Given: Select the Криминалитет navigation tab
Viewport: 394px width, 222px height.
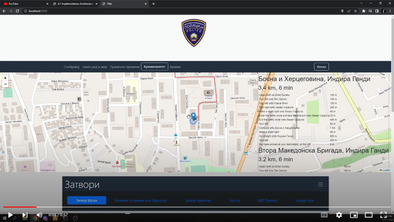Looking at the screenshot, I should [154, 66].
